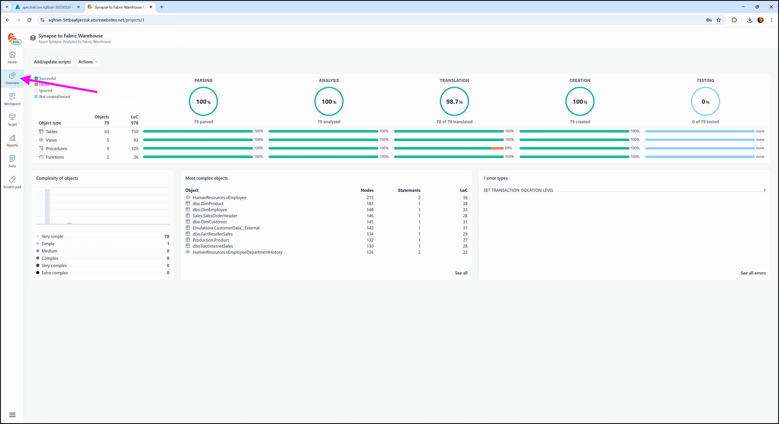Click the hamburger menu at bottom left

pyautogui.click(x=12, y=415)
